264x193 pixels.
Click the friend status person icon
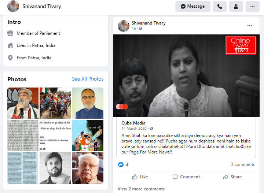[x=236, y=6]
